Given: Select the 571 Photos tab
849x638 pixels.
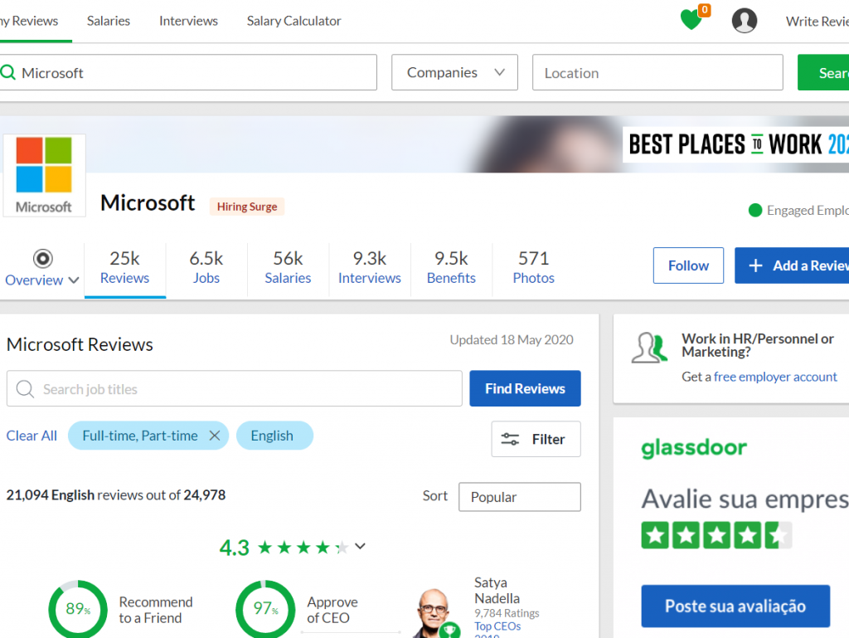Looking at the screenshot, I should (534, 267).
